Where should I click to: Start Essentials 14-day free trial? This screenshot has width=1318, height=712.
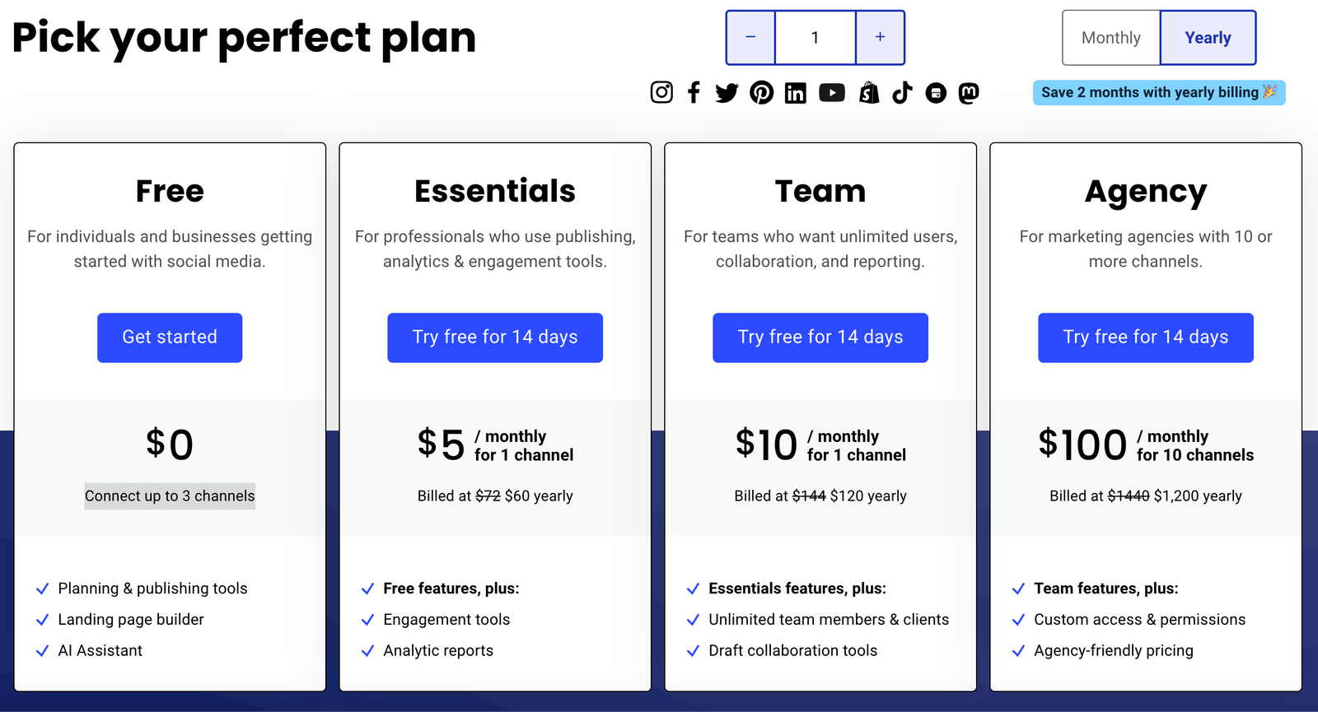coord(495,337)
